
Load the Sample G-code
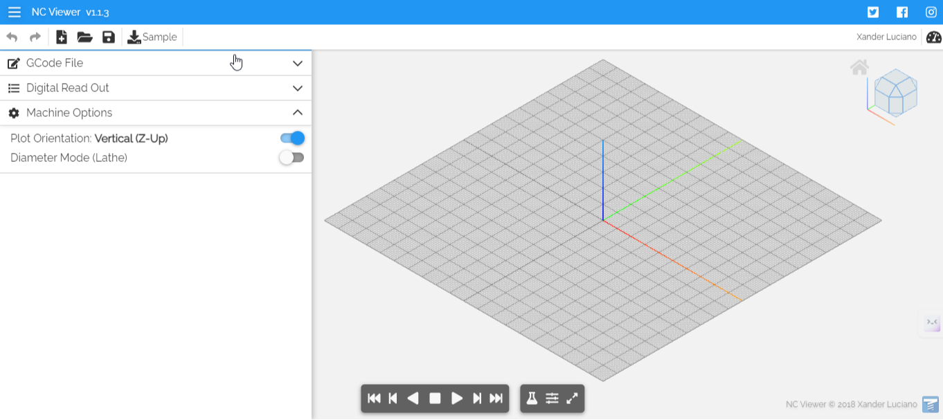point(152,37)
